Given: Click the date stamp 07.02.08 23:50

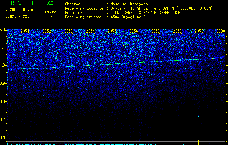Looking at the screenshot, I should [18, 17].
